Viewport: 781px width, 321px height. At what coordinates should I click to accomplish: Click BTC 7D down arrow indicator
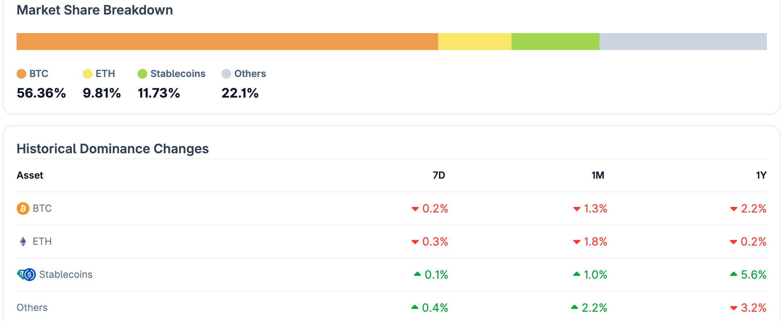415,209
